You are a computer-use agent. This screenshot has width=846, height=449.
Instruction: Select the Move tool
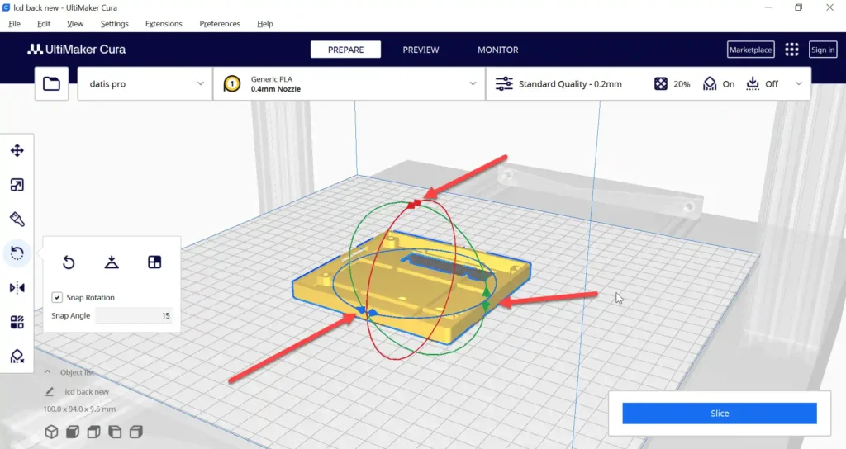(x=17, y=150)
